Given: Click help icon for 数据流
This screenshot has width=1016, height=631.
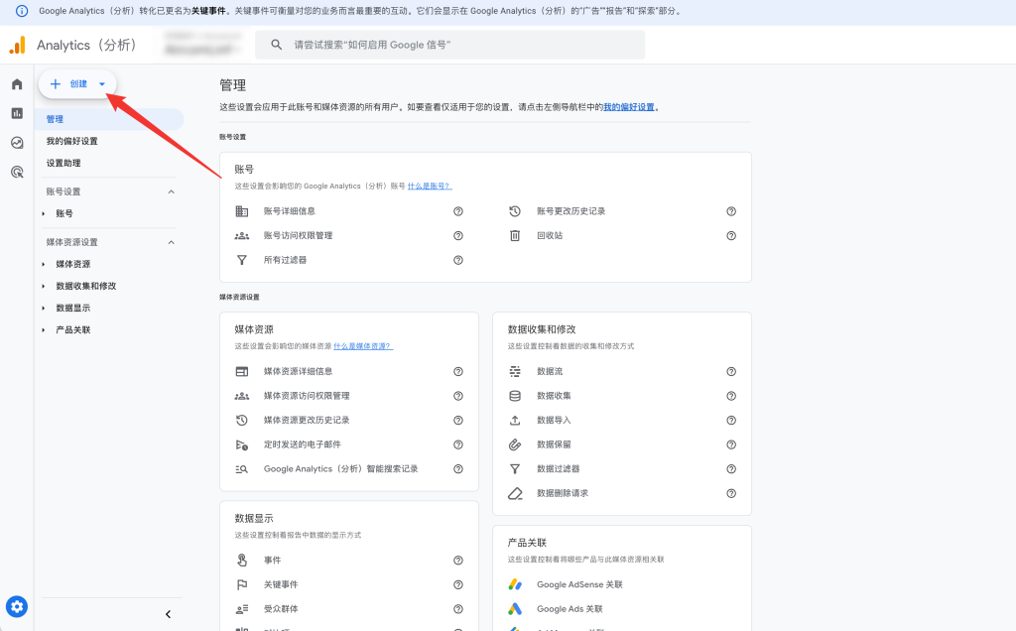Looking at the screenshot, I should coord(731,372).
